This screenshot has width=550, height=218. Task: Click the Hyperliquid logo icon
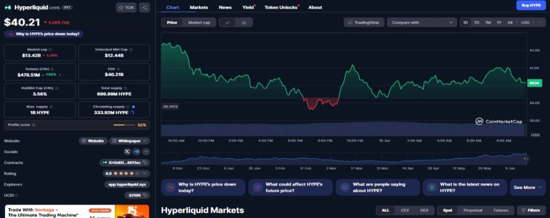8,7
